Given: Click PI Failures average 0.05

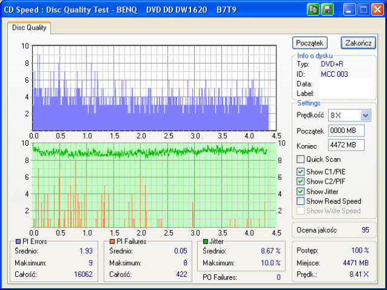Looking at the screenshot, I should (x=181, y=251).
